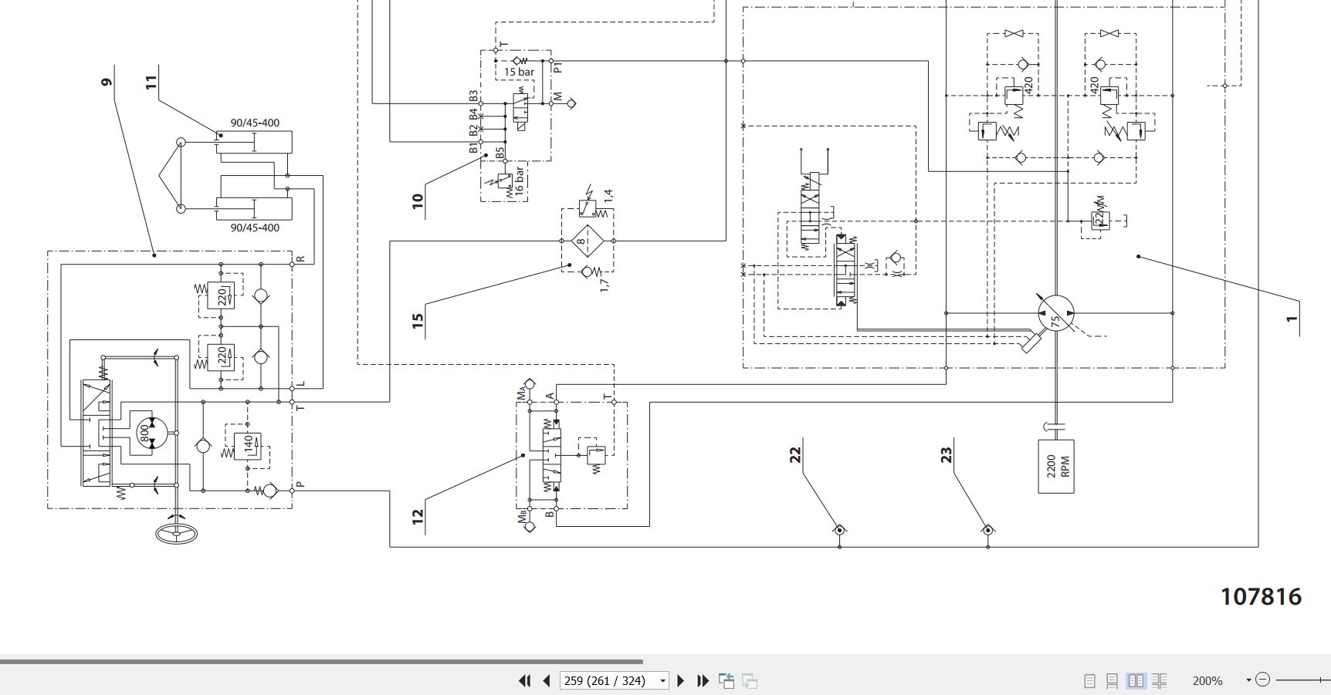Screen dimensions: 1331x695
Task: Go to the previous page
Action: pyautogui.click(x=547, y=681)
